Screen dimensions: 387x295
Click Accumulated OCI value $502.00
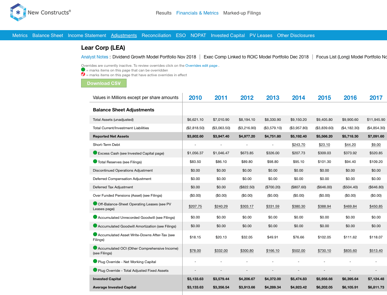[299, 251]
